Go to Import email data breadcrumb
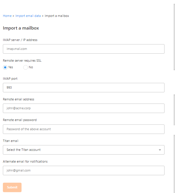Screen dimensions: 178x193 (x=28, y=16)
